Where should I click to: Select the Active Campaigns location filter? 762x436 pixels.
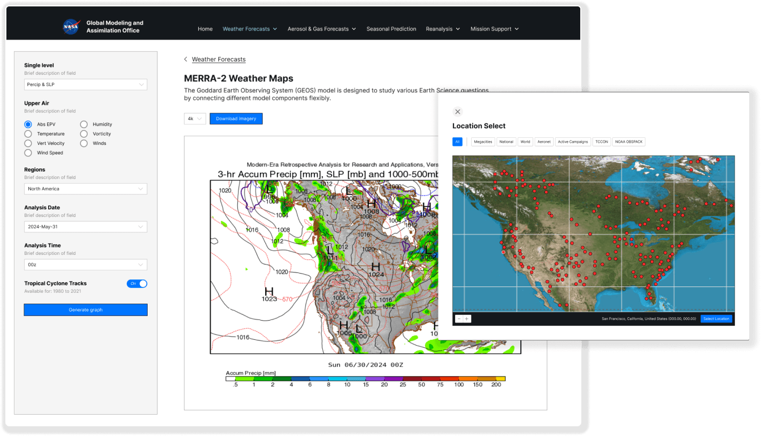point(573,142)
